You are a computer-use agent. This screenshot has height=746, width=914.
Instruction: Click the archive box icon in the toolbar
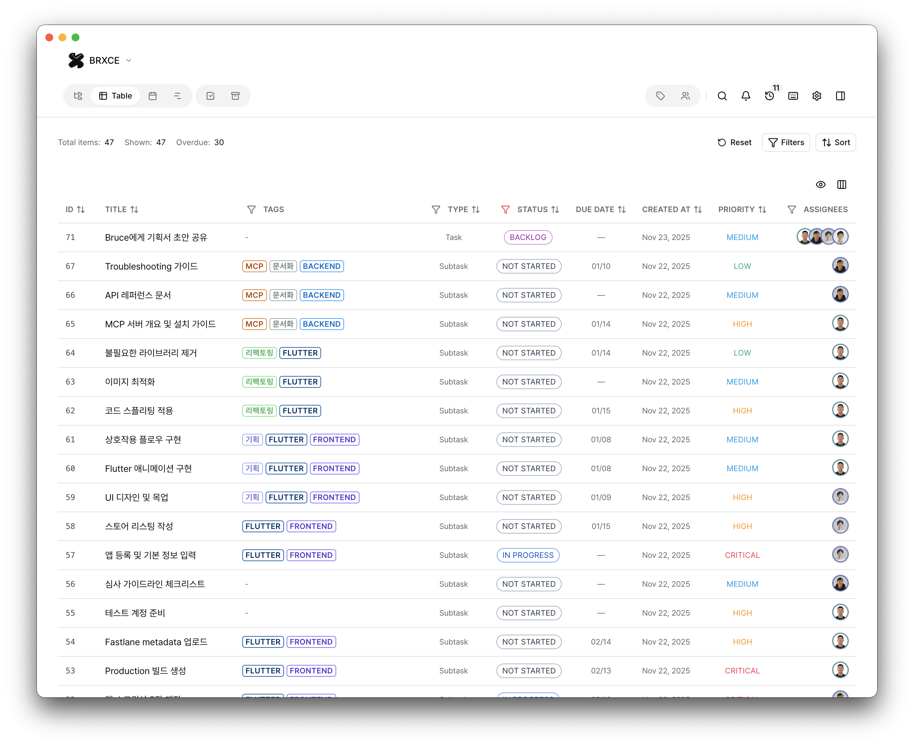pyautogui.click(x=235, y=96)
